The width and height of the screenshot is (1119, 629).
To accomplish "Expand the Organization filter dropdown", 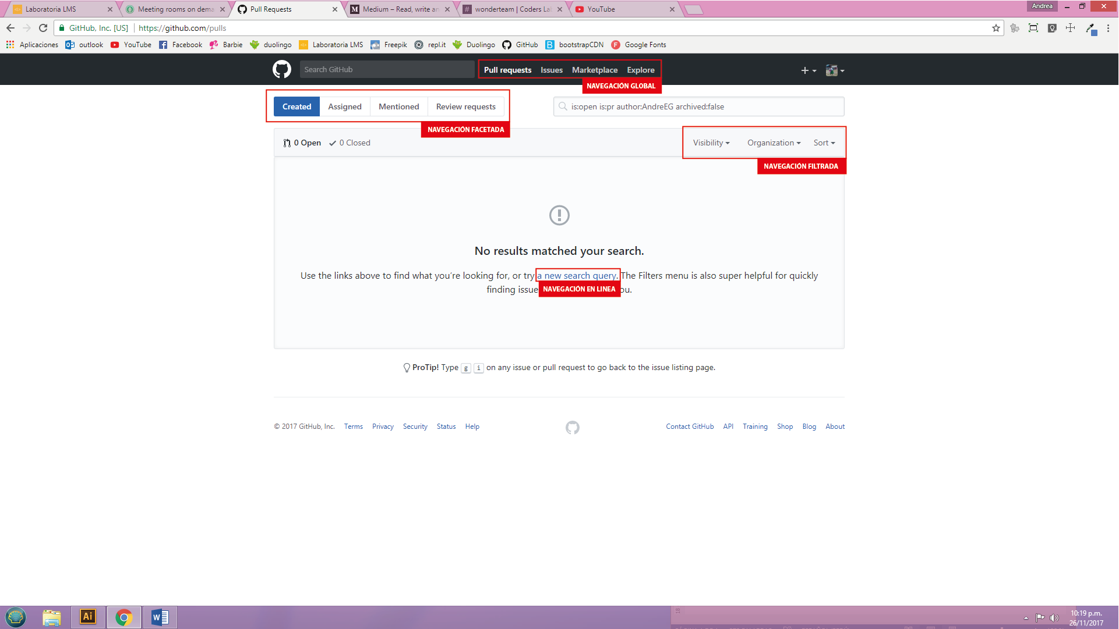I will [x=774, y=143].
